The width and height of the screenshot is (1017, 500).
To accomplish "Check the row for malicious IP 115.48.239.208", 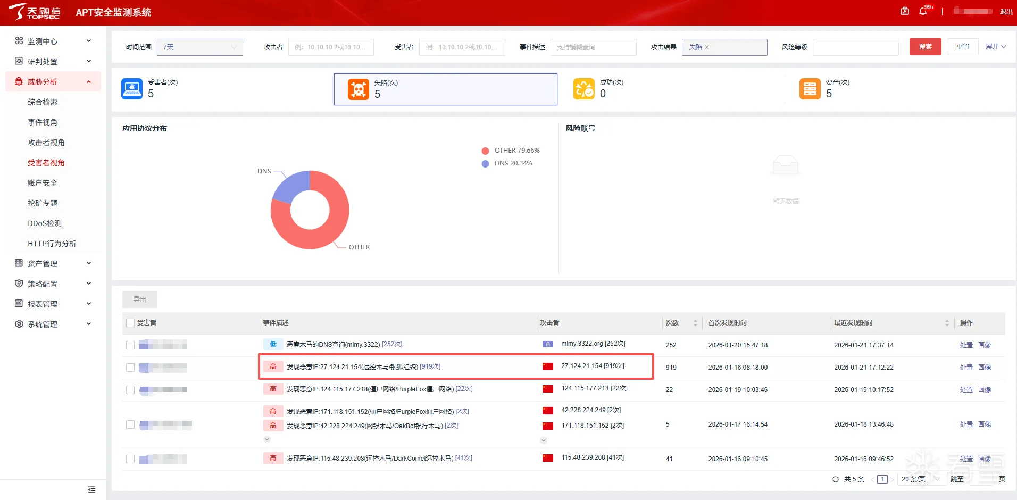I will 130,459.
